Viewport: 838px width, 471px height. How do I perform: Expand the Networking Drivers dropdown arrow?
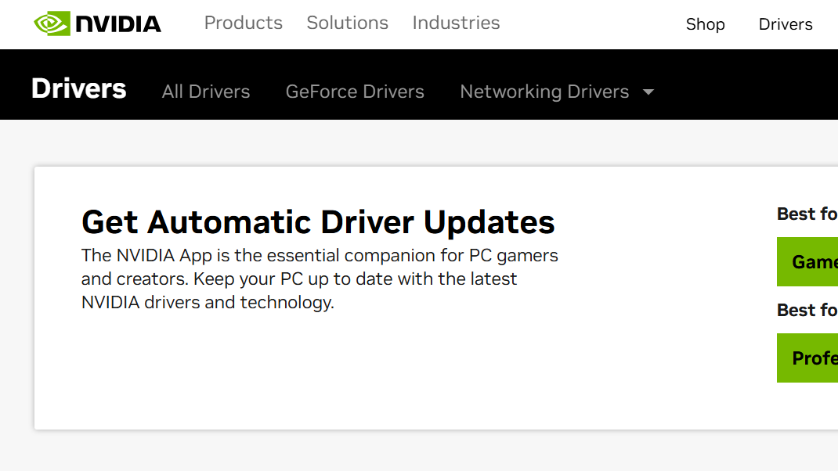[648, 92]
